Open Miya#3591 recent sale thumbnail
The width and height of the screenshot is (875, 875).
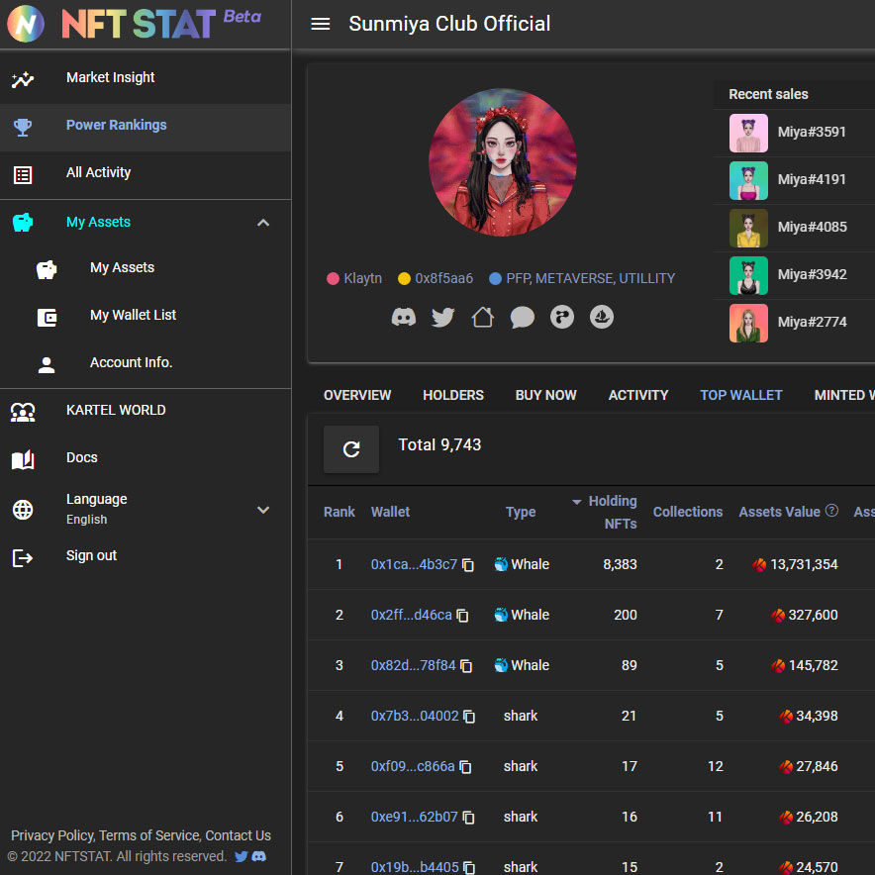pos(748,133)
